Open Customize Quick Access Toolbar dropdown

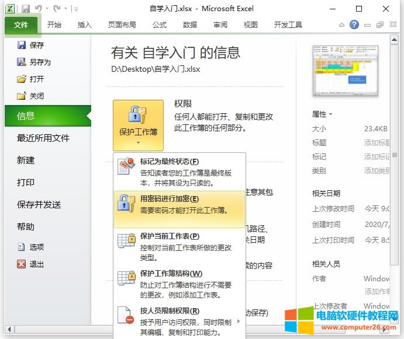point(76,9)
